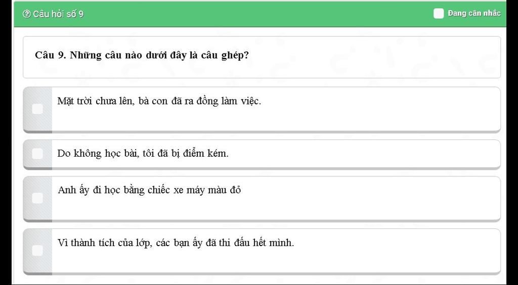Click the bold 'Câu 9.' label in the question box

click(51, 55)
